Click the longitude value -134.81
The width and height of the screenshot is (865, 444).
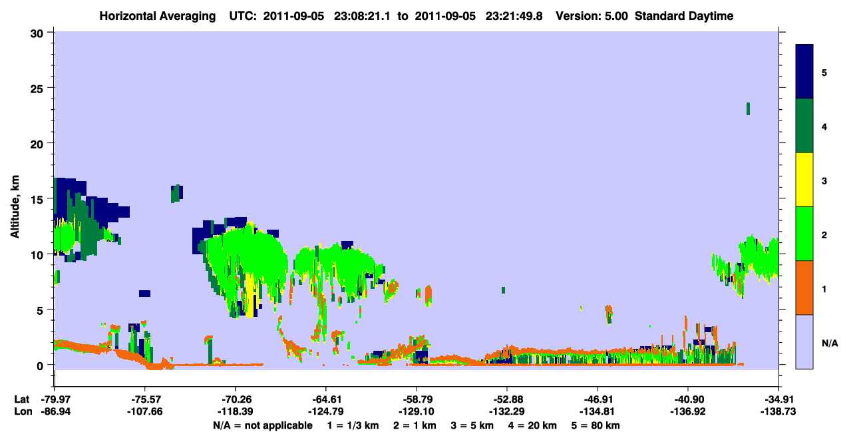tap(597, 412)
